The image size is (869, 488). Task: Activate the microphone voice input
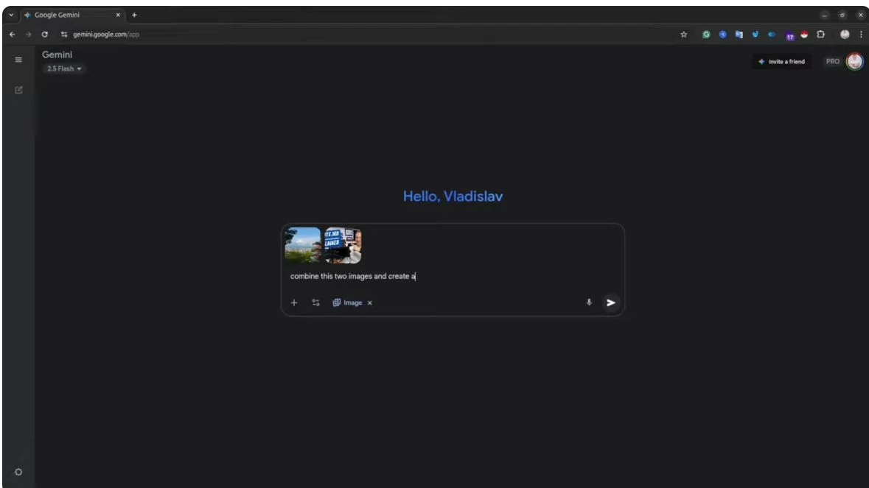pyautogui.click(x=589, y=302)
